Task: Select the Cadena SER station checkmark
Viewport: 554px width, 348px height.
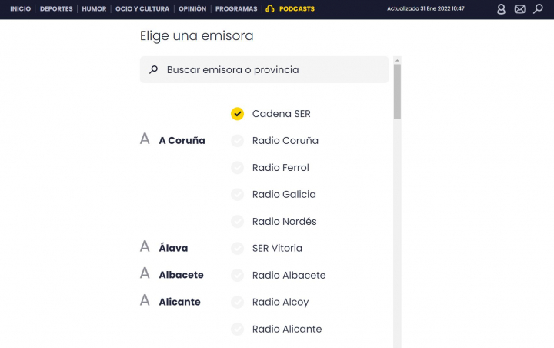Action: point(238,114)
